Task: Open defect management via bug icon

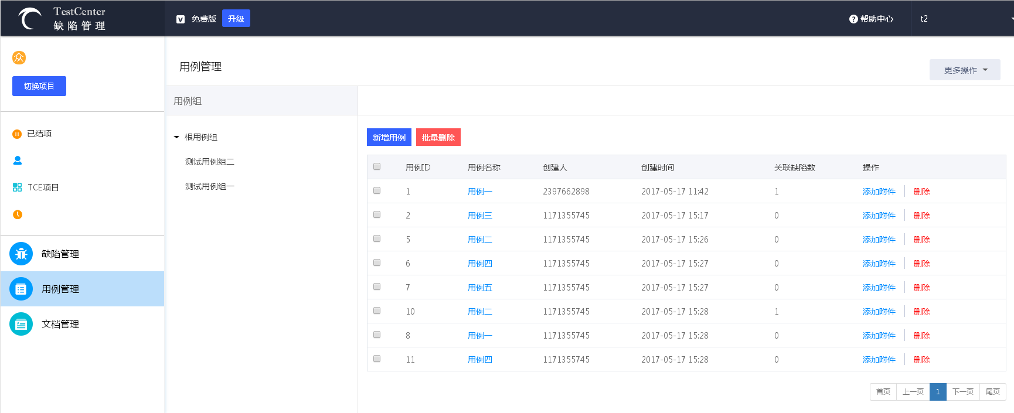Action: pos(21,254)
